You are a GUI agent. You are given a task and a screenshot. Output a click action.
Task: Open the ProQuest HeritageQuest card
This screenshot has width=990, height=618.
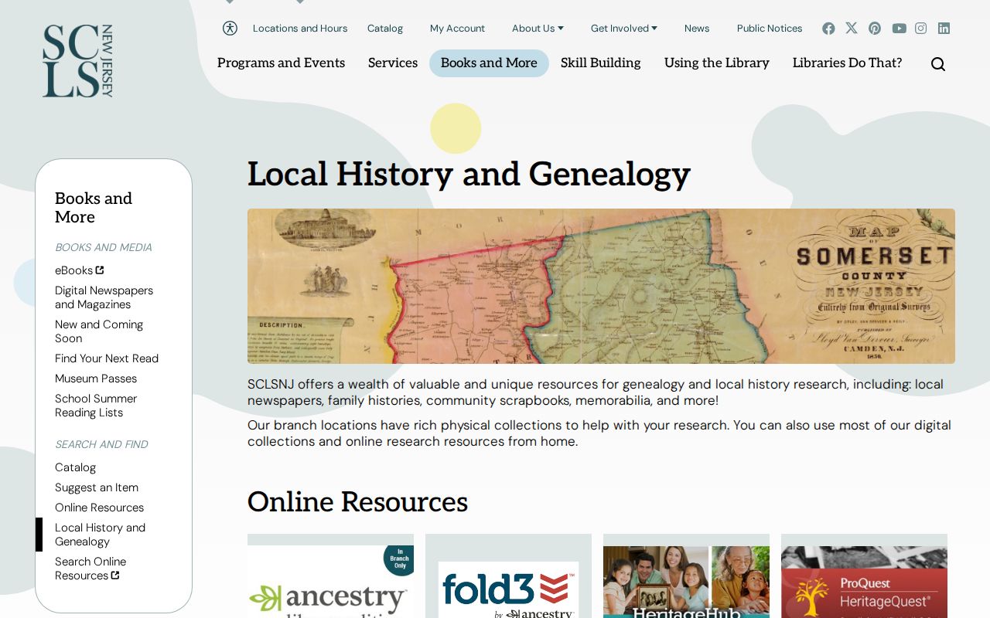tap(864, 576)
